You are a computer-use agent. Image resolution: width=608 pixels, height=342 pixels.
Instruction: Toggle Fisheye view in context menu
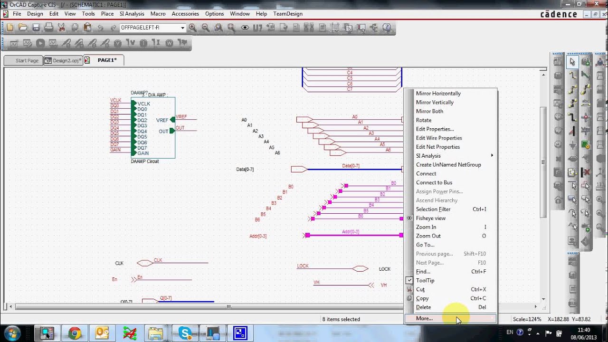pyautogui.click(x=449, y=218)
